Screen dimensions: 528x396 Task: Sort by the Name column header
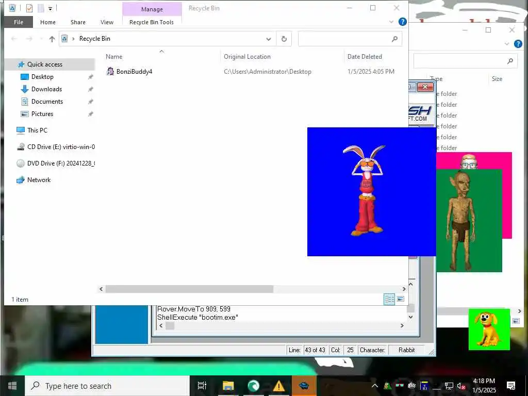[114, 57]
